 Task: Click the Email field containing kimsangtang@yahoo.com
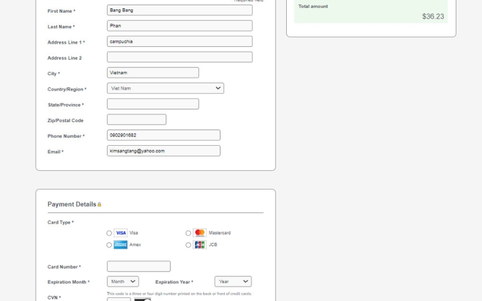[163, 151]
